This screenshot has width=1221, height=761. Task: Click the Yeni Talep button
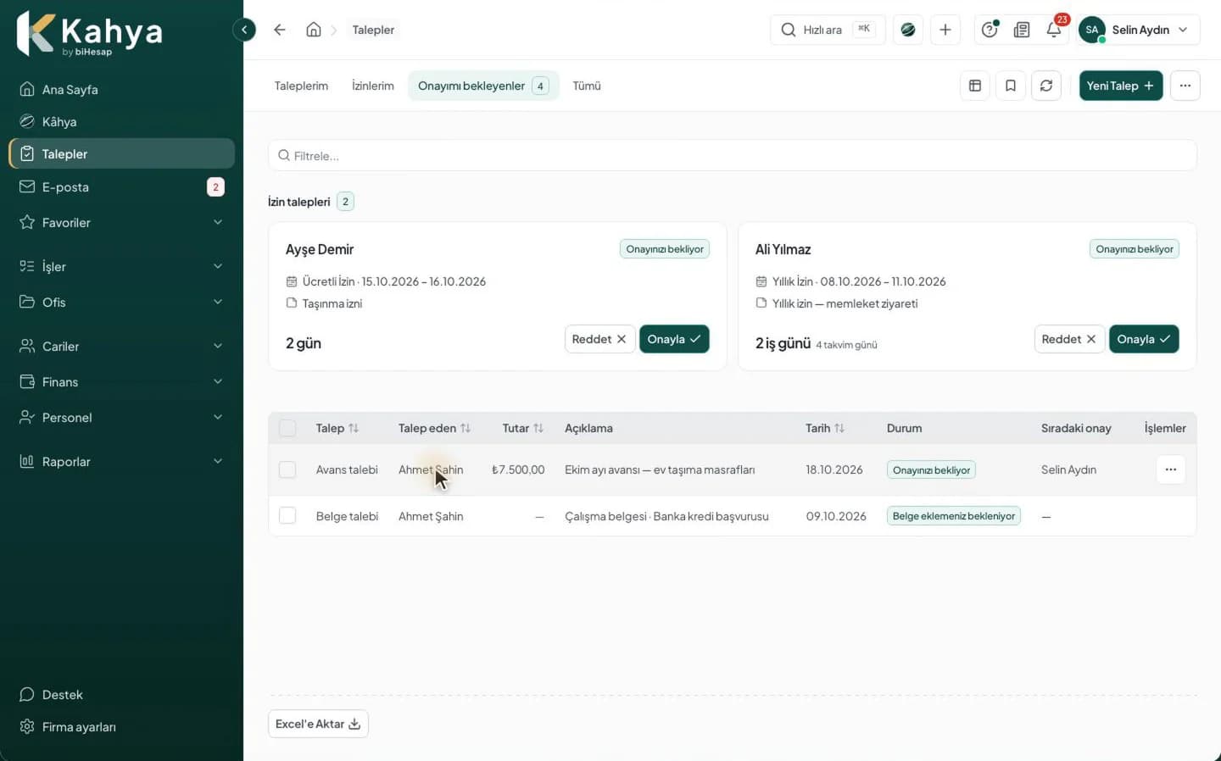(x=1121, y=86)
